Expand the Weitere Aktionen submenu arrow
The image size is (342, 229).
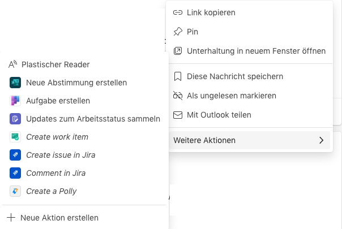pyautogui.click(x=322, y=140)
